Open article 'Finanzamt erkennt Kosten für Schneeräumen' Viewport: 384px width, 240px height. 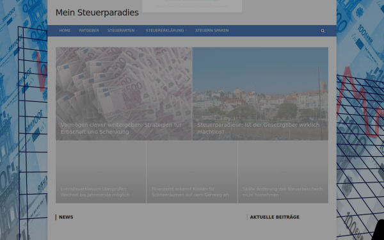tap(190, 192)
